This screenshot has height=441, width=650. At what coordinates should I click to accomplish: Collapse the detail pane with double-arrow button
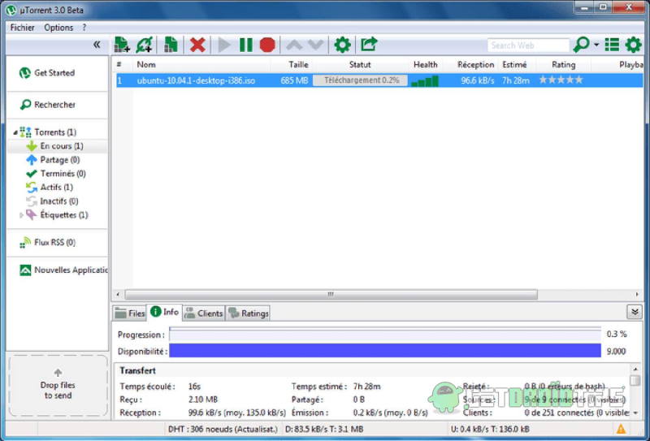coord(635,312)
